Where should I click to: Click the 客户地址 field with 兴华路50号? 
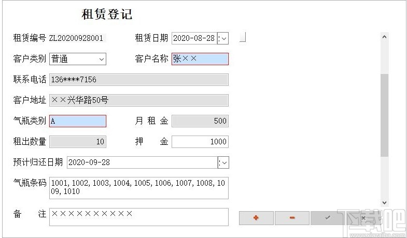(x=139, y=100)
